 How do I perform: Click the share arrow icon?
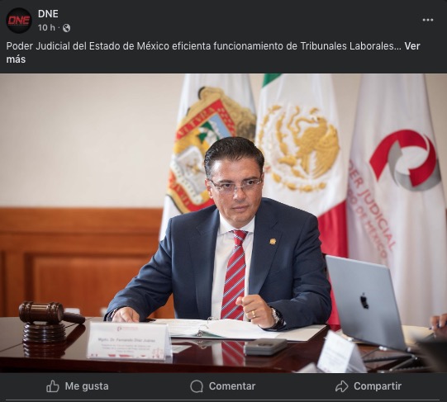341,386
